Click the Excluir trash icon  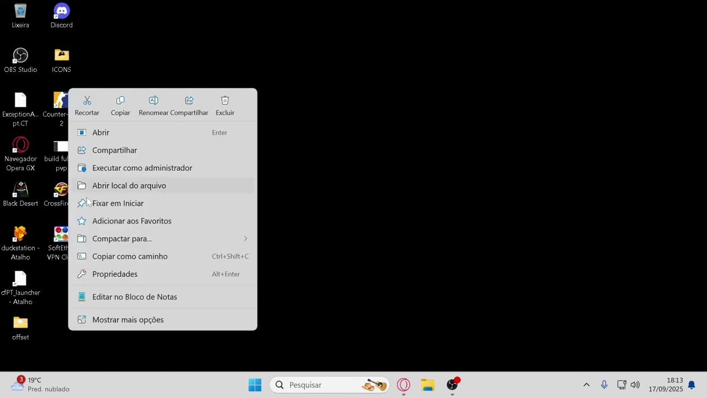coord(225,101)
